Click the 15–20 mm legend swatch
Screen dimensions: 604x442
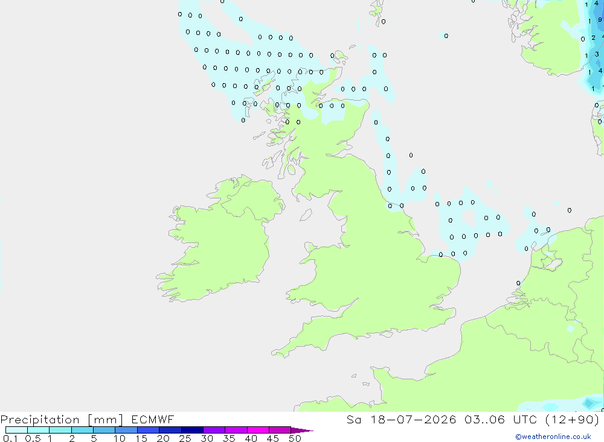[x=148, y=430]
